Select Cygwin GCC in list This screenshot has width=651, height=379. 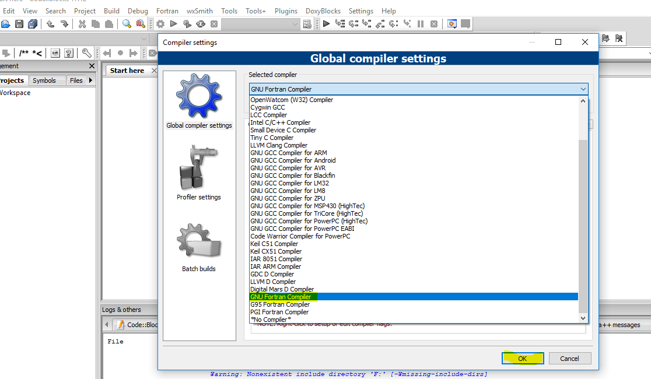pyautogui.click(x=414, y=107)
